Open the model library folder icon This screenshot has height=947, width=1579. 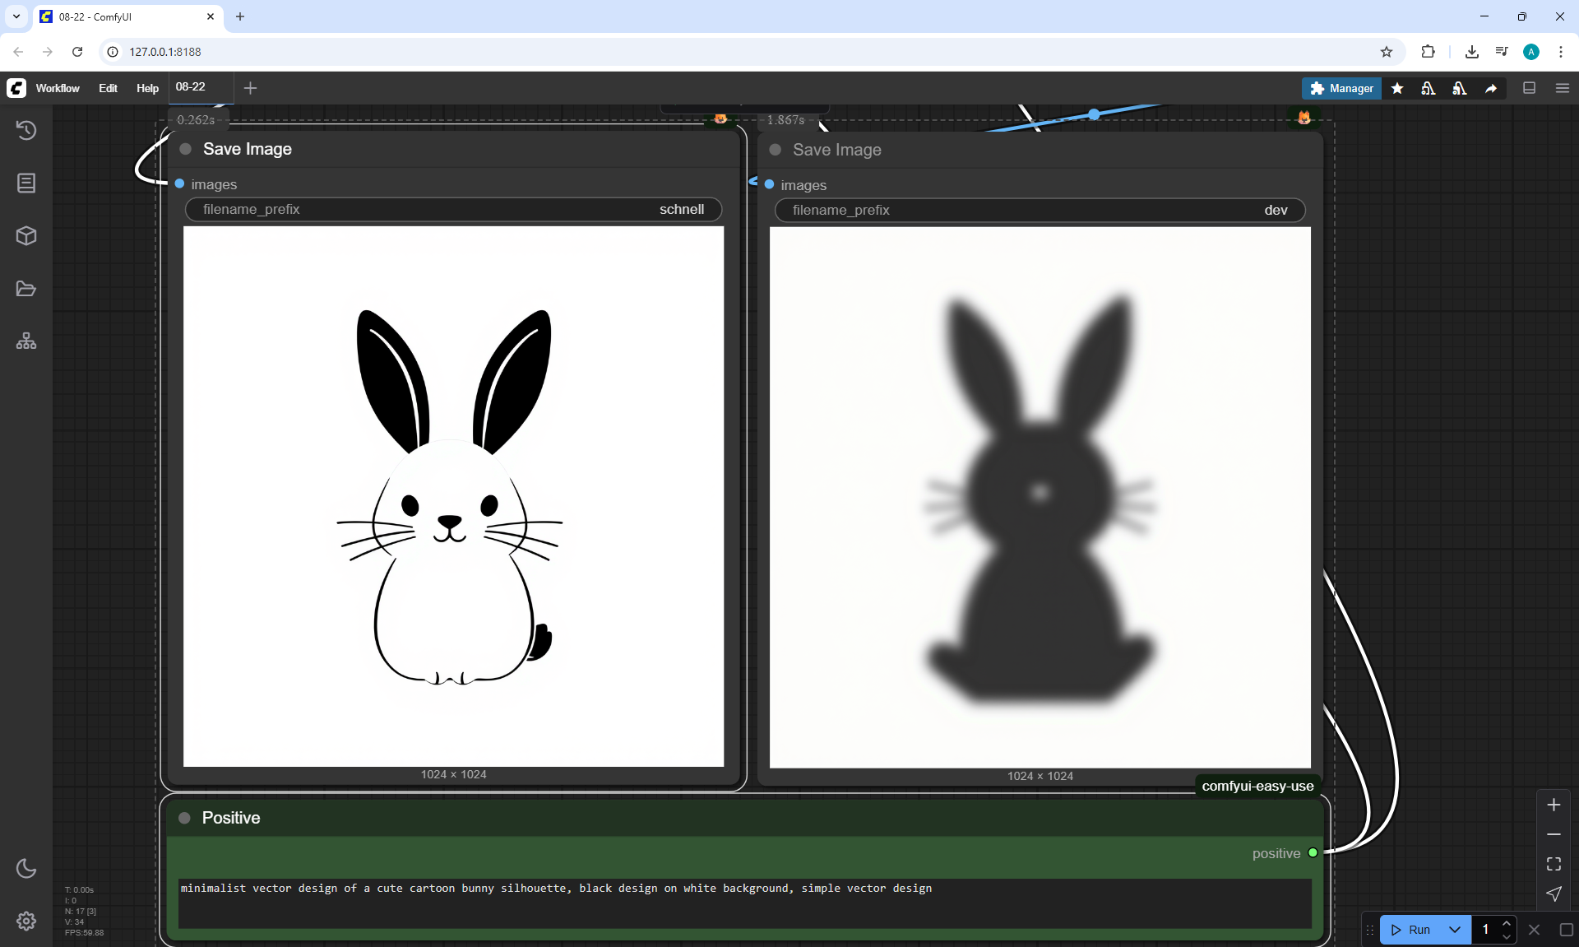coord(26,289)
